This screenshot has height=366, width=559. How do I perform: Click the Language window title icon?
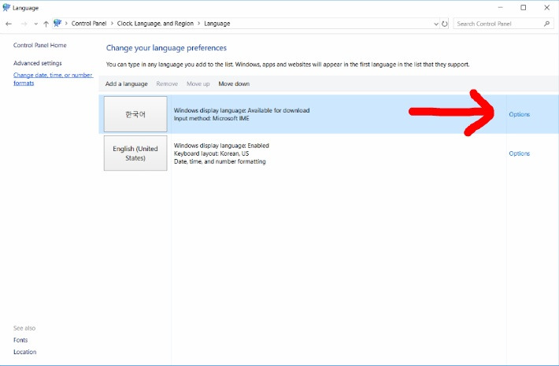[x=6, y=8]
